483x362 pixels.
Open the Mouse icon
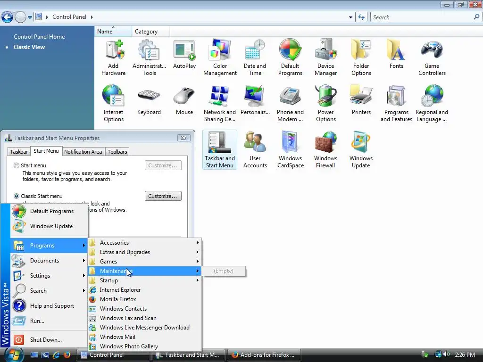(x=184, y=101)
